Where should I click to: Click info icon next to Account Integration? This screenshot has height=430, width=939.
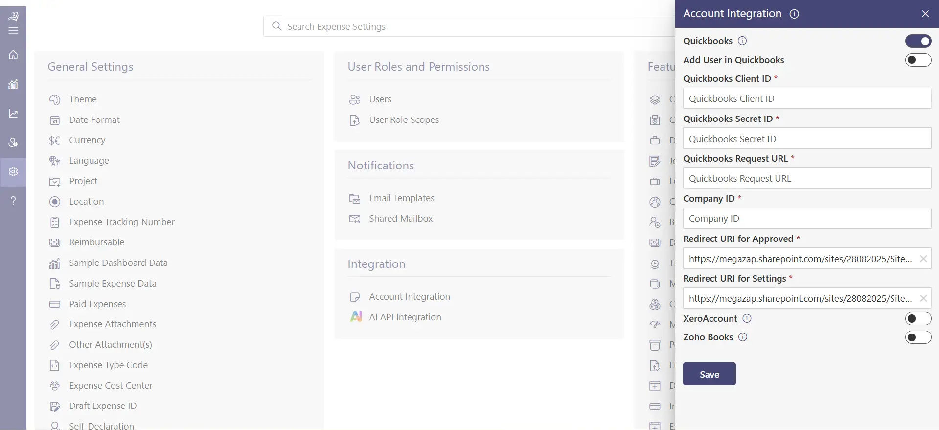(794, 14)
